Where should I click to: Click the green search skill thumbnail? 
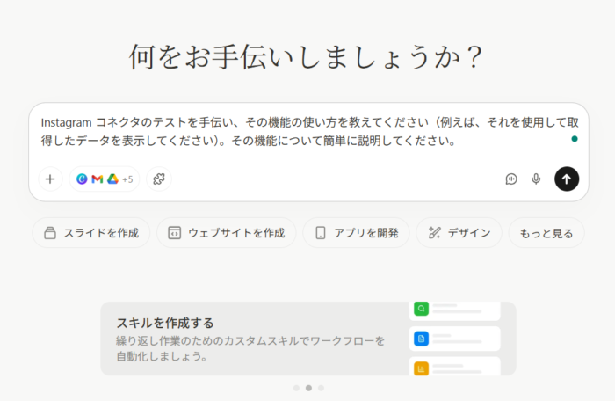(422, 309)
